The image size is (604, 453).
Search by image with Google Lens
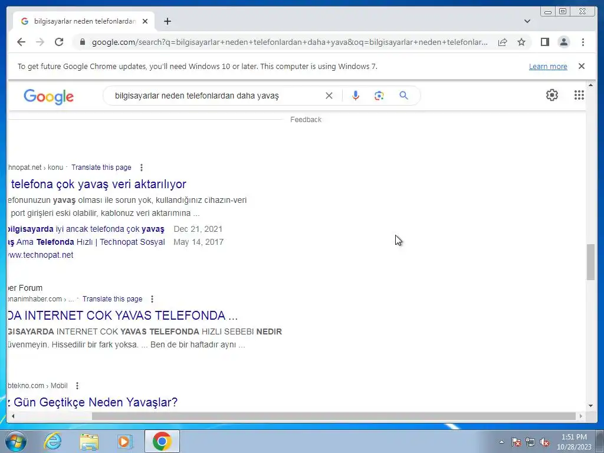[379, 96]
